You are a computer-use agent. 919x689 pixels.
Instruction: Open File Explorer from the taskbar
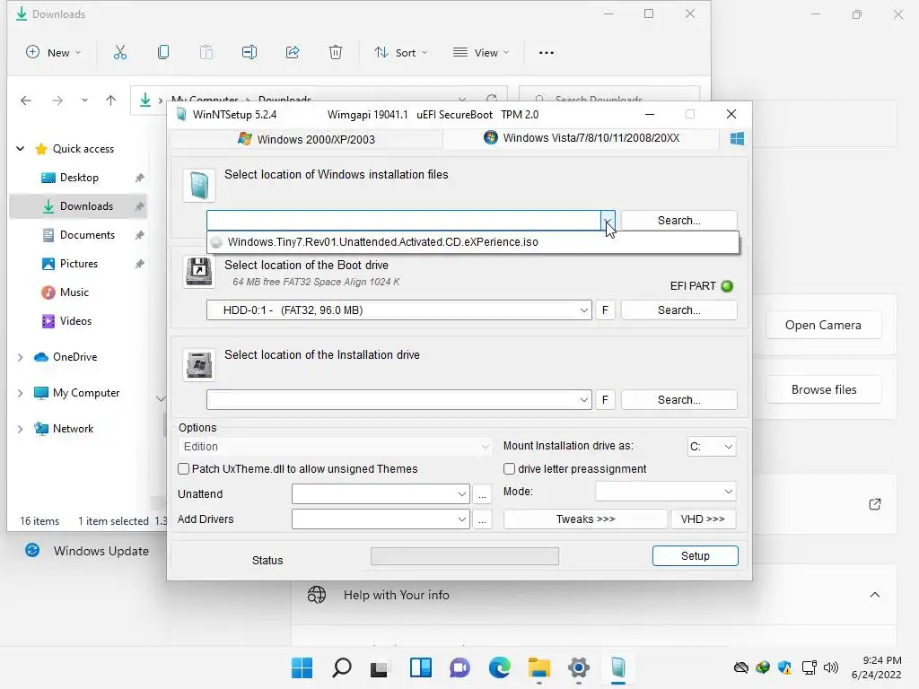(x=539, y=667)
